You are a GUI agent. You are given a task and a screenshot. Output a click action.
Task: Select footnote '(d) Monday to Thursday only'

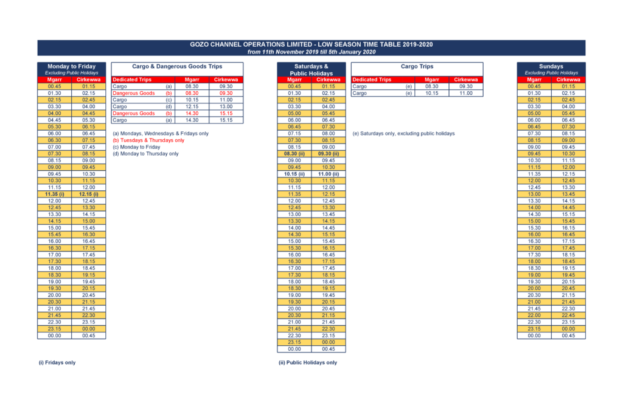click(x=145, y=154)
